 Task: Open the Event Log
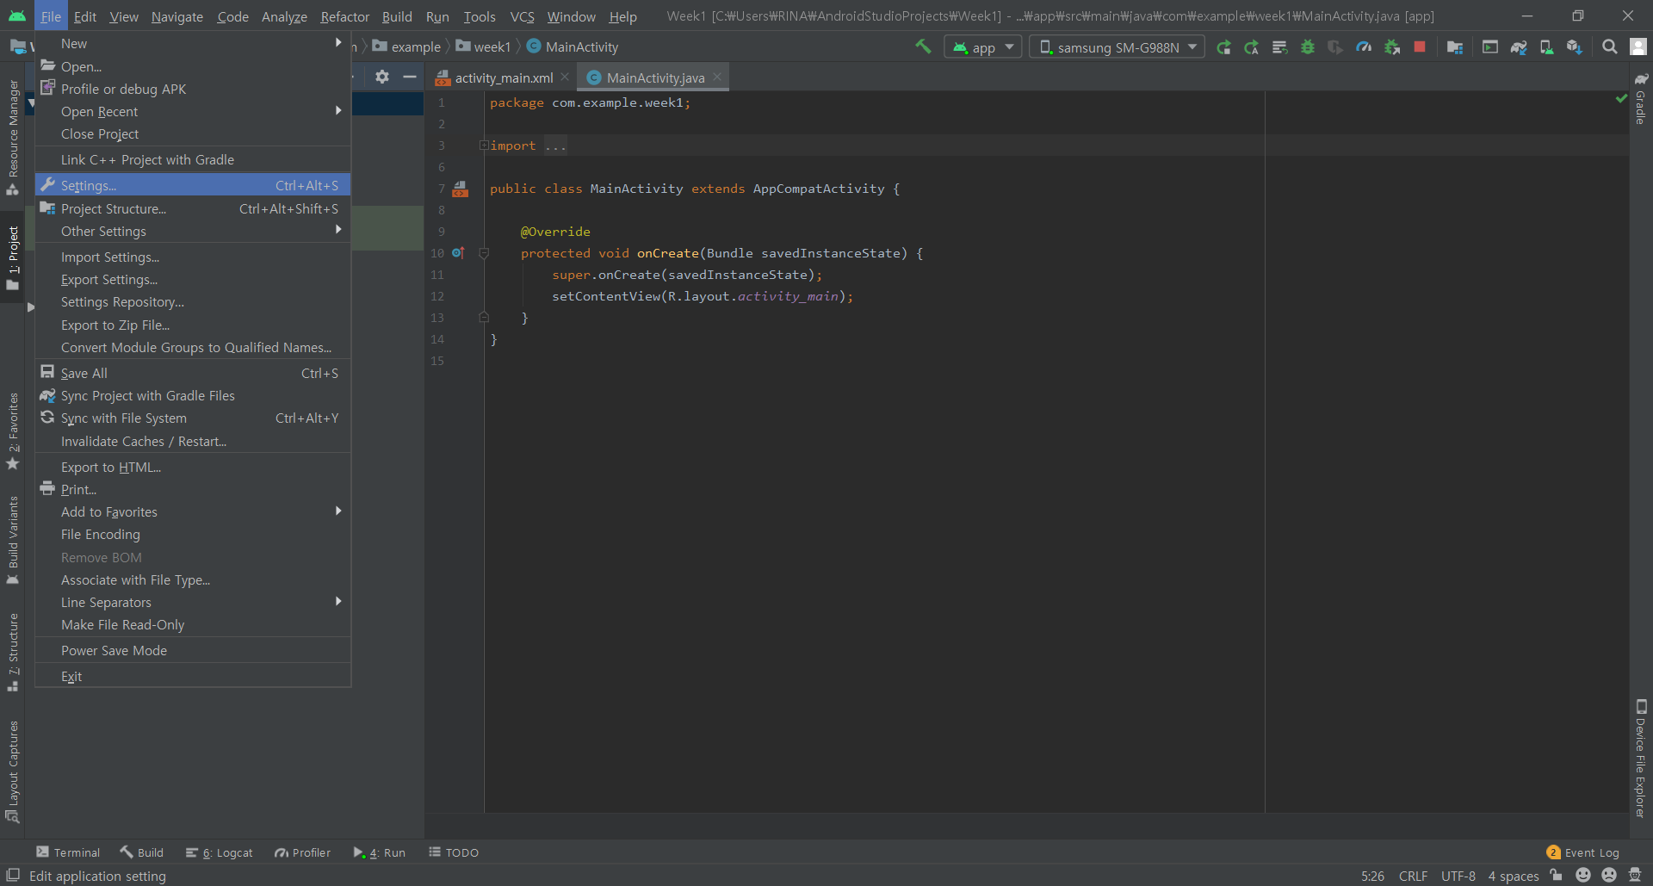1582,852
